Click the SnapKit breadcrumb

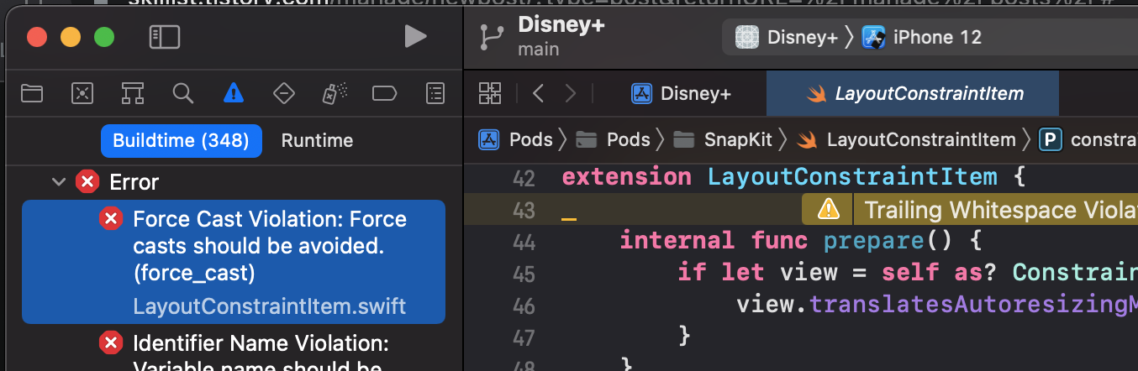(x=723, y=139)
